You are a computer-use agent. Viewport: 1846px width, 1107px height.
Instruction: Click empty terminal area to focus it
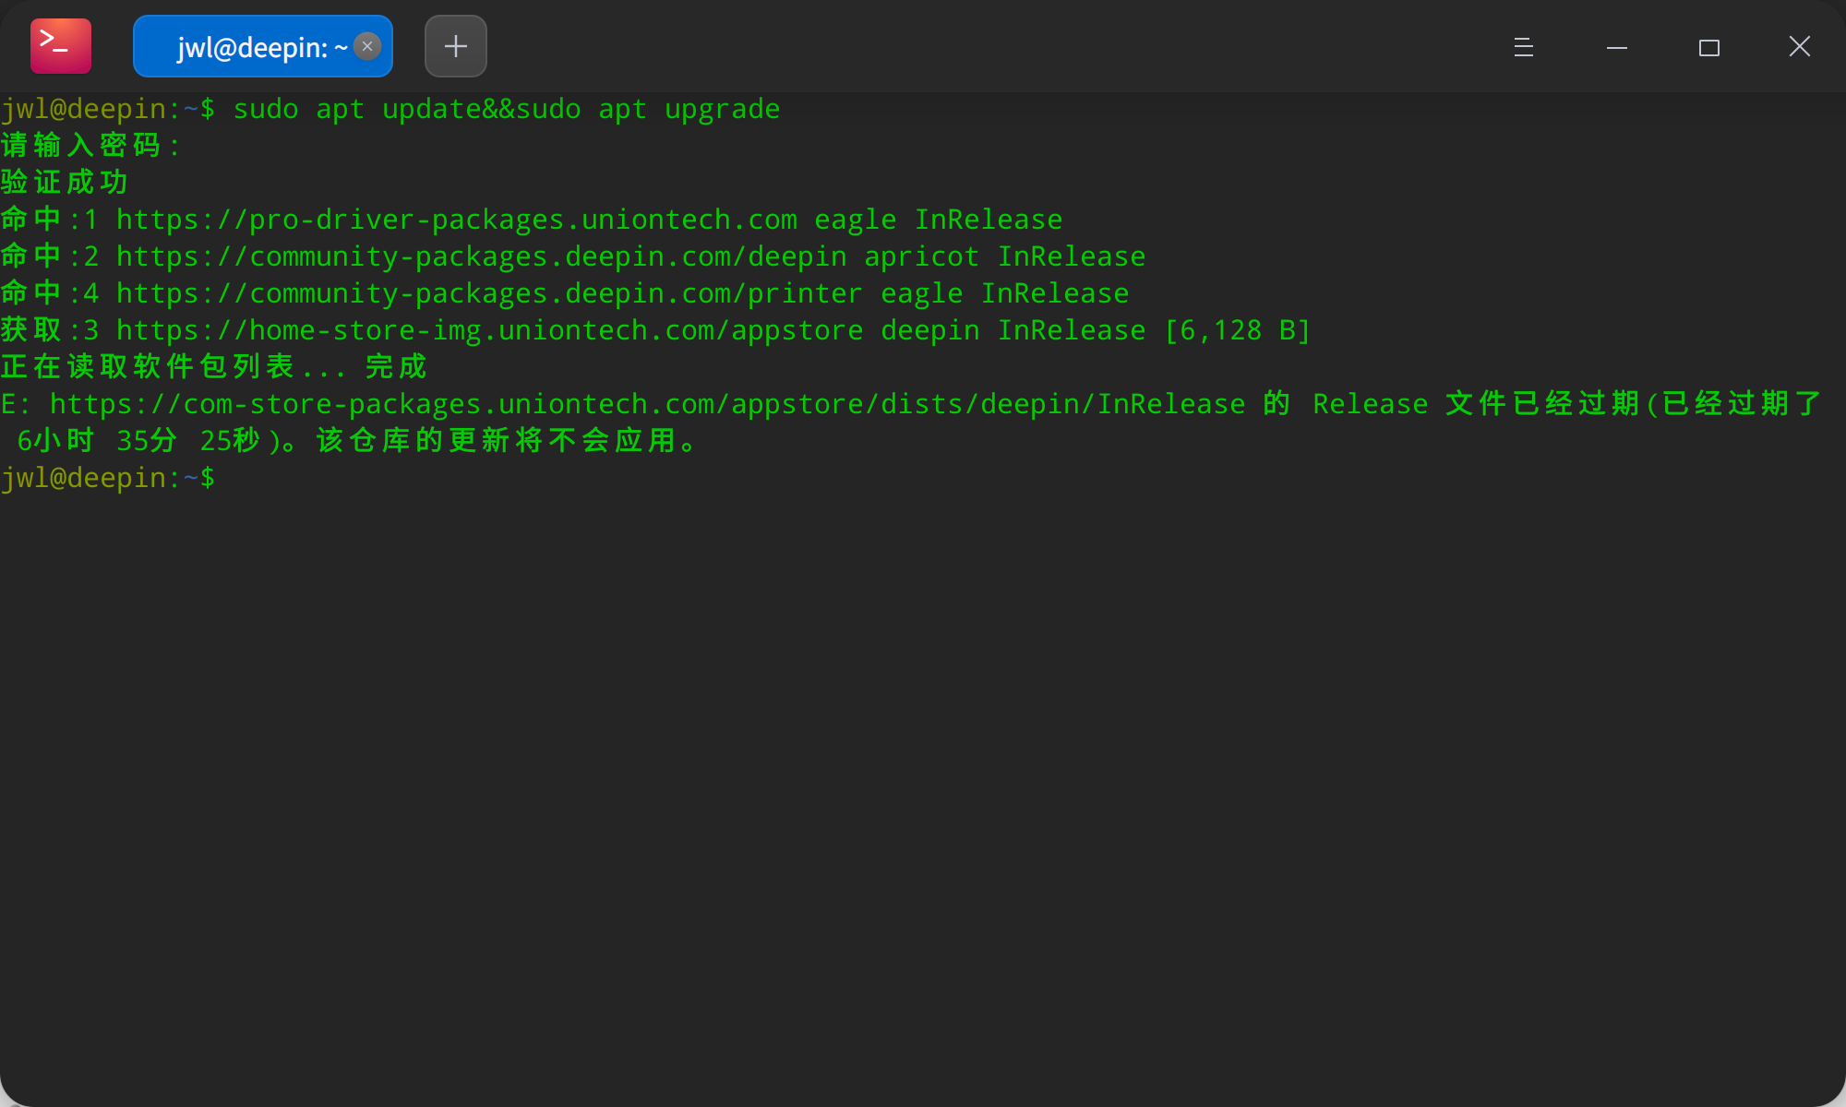923,738
